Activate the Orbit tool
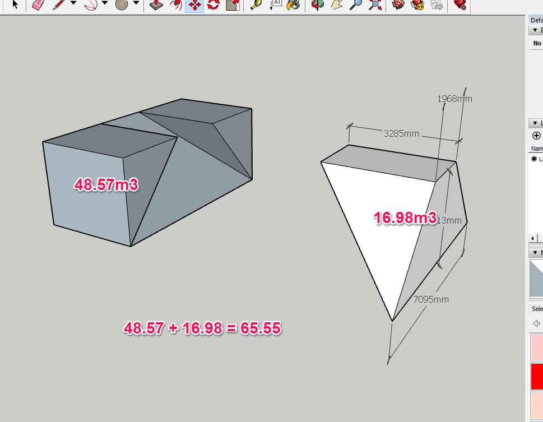This screenshot has width=543, height=422. pyautogui.click(x=318, y=5)
